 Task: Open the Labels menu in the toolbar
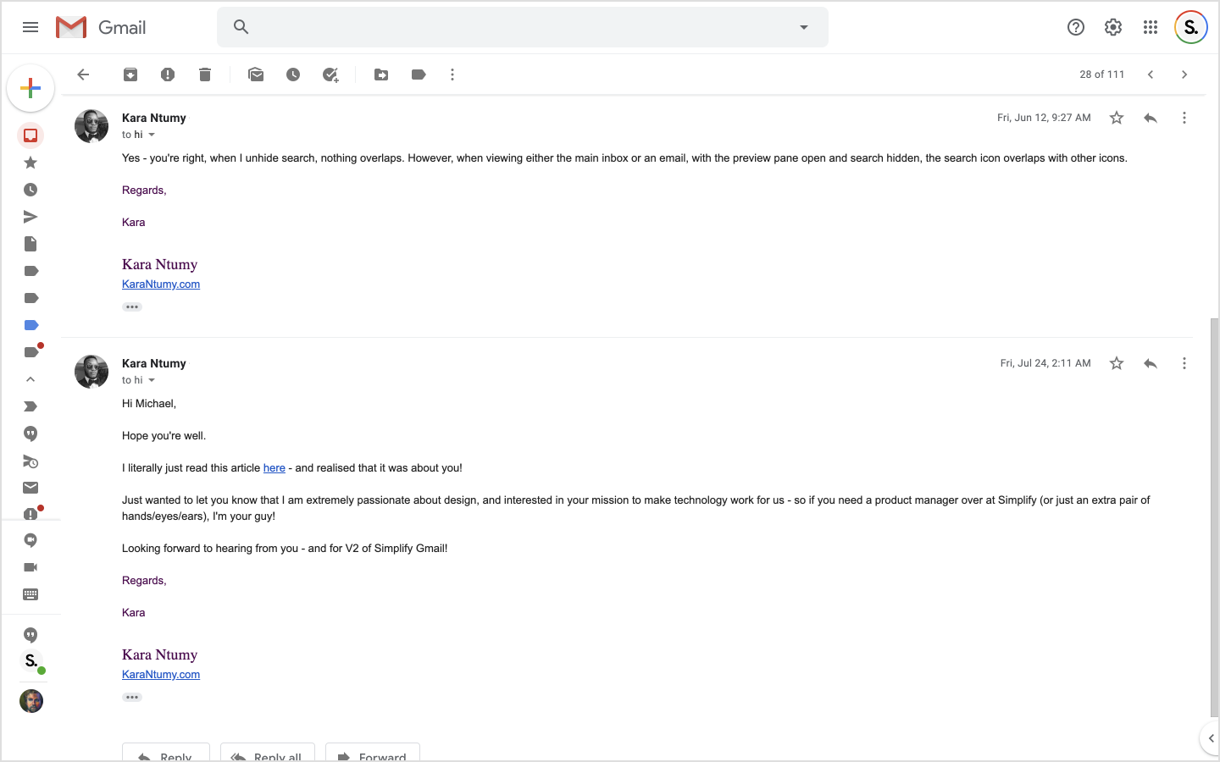(x=419, y=75)
